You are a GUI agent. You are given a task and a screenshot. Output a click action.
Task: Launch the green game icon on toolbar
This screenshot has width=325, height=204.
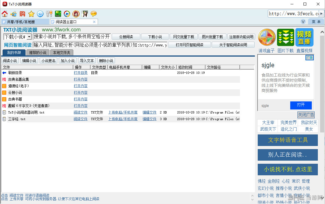(x=58, y=14)
